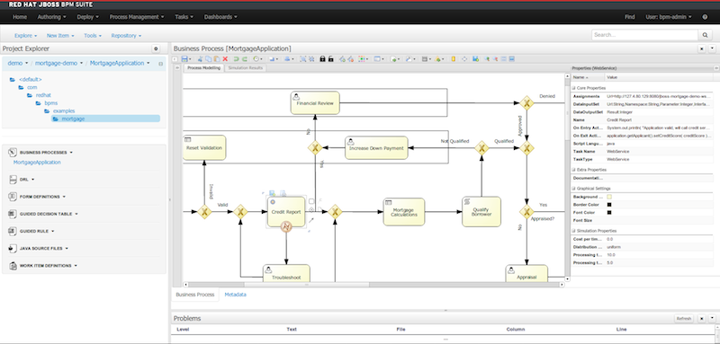Expand the FORM DEFINITIONS section
720x344 pixels.
[42, 197]
